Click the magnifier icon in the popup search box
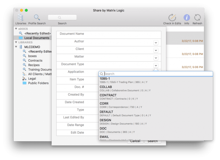The image size is (220, 160). 102,74
